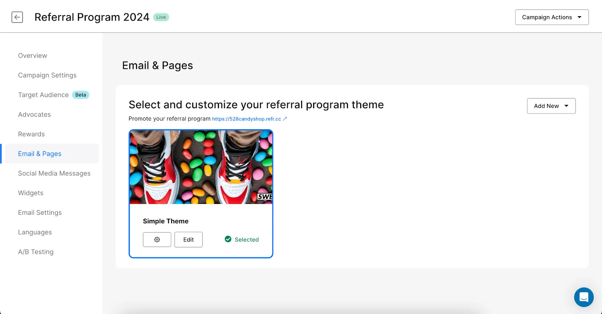Go to Social Media Messages
Screen dimensions: 602x314
pos(54,173)
